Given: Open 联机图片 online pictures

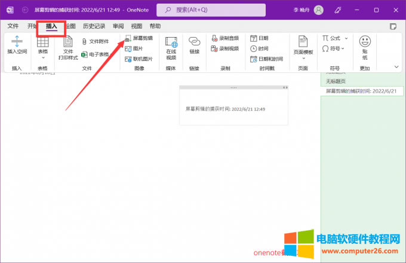Looking at the screenshot, I should (139, 59).
